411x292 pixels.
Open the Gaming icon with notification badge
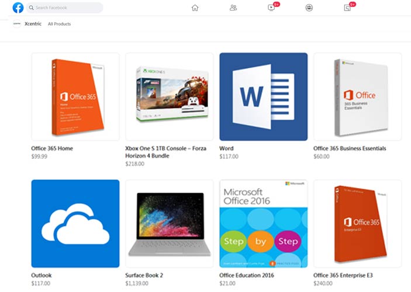coord(347,8)
